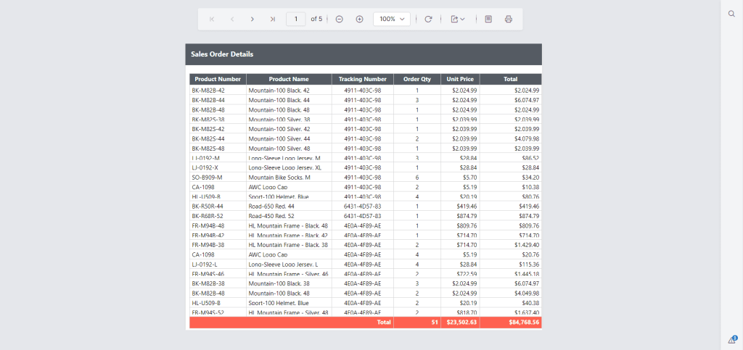This screenshot has height=350, width=743.
Task: Click the $874.79 unit price cell
Action: pos(460,216)
